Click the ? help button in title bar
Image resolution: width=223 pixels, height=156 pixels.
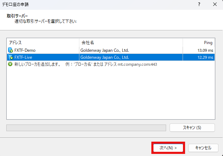199,5
